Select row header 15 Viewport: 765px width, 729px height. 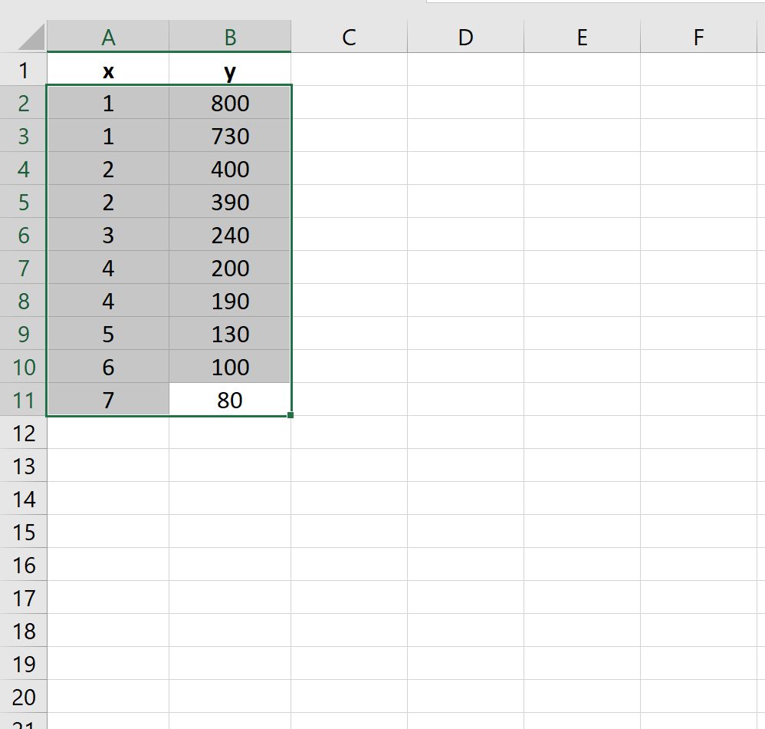tap(24, 532)
